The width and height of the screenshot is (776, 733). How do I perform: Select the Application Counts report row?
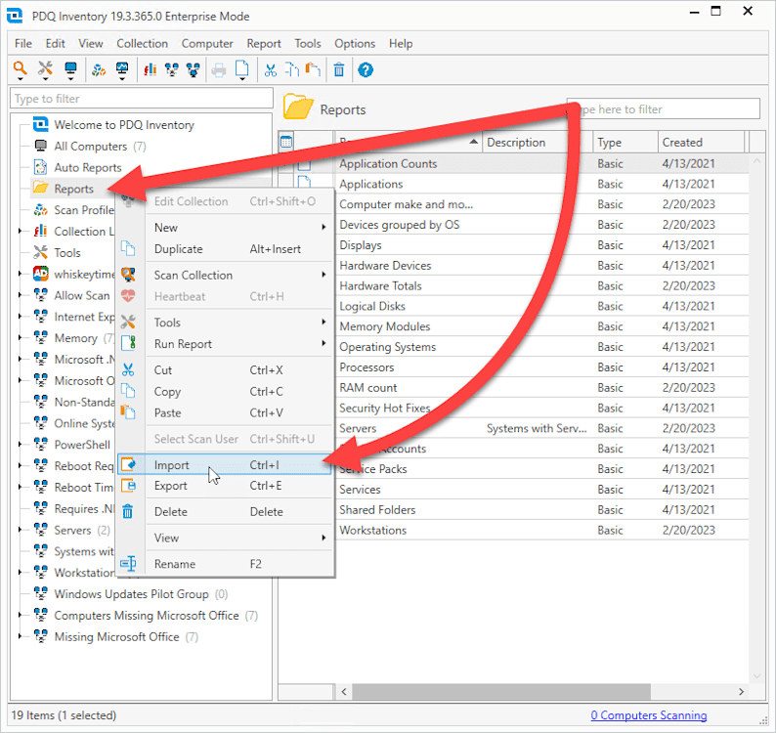click(514, 163)
